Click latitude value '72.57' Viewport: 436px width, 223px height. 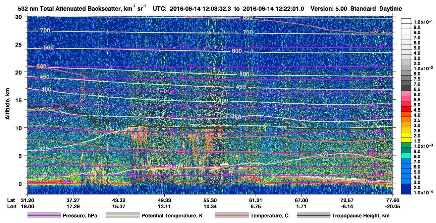[347, 200]
